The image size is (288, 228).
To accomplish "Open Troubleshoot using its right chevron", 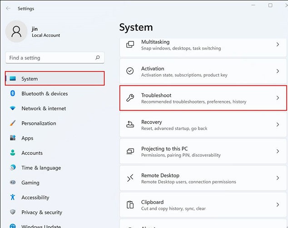I will [x=278, y=98].
